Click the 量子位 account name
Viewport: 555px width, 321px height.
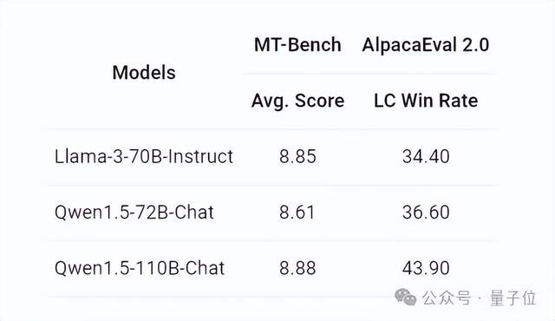click(513, 298)
